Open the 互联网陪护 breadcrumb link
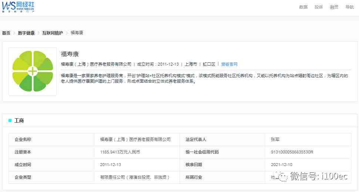 pyautogui.click(x=53, y=33)
